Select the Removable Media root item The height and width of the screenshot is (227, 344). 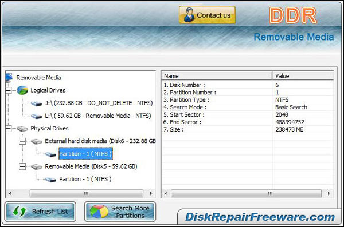click(x=38, y=78)
